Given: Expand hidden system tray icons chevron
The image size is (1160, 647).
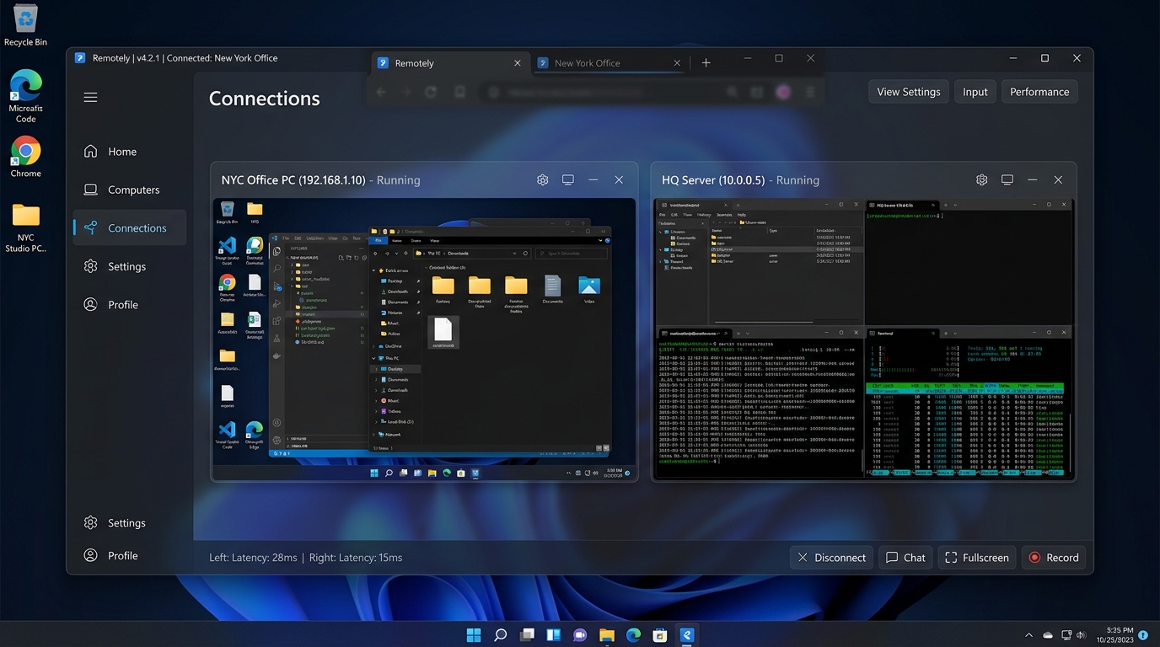Looking at the screenshot, I should pos(1028,634).
